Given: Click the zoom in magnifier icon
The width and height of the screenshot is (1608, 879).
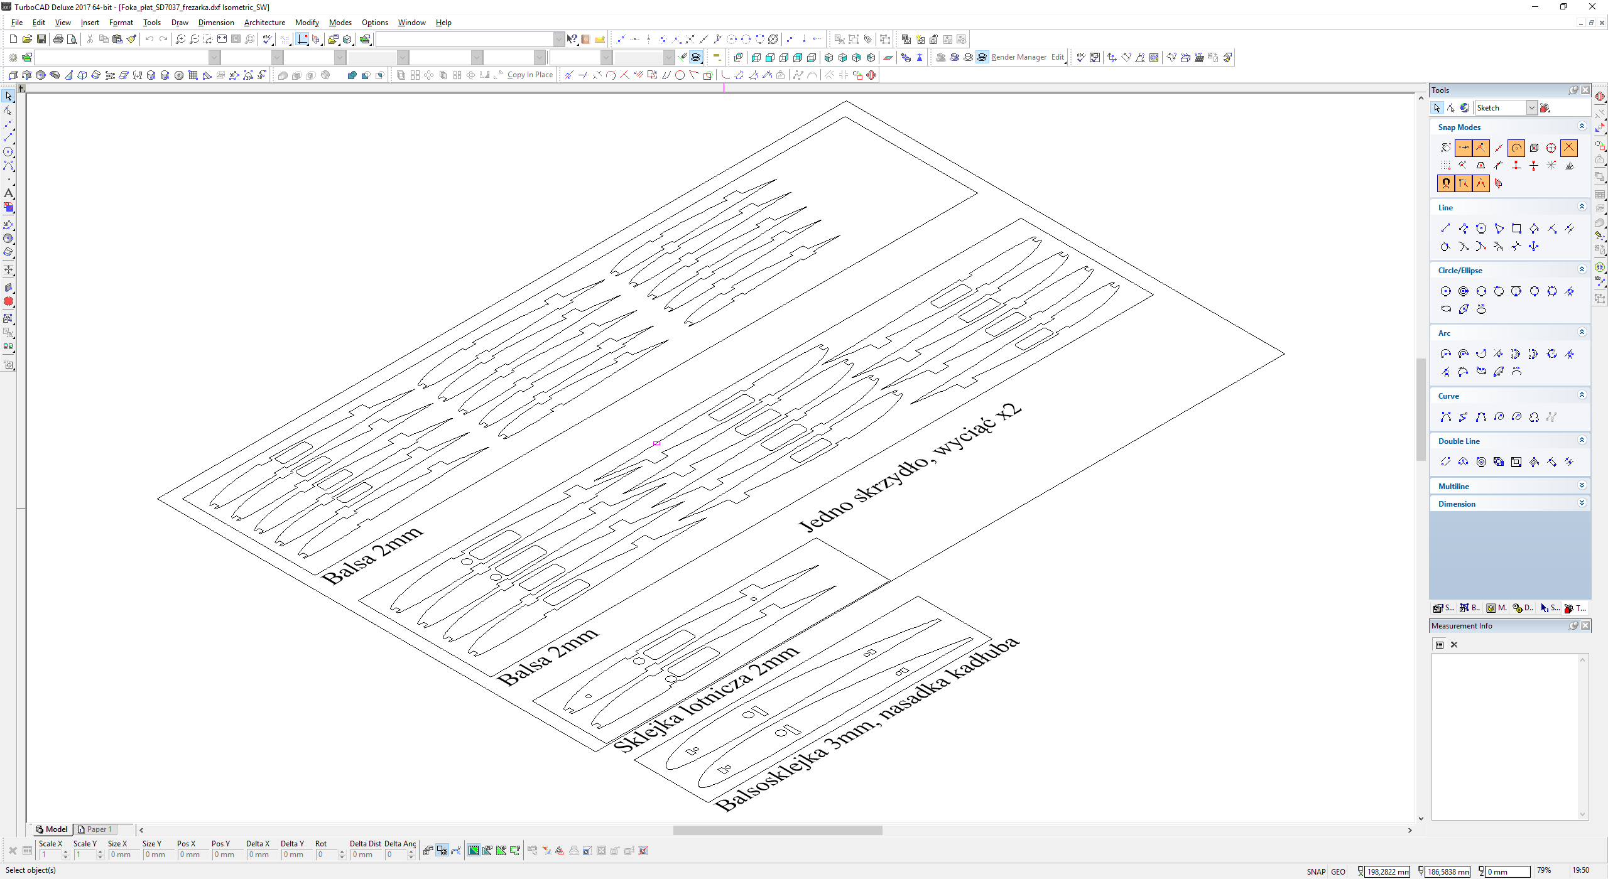Looking at the screenshot, I should [180, 39].
